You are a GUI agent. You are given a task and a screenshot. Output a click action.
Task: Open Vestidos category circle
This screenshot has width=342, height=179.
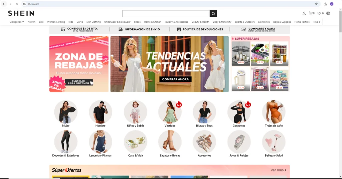170,112
